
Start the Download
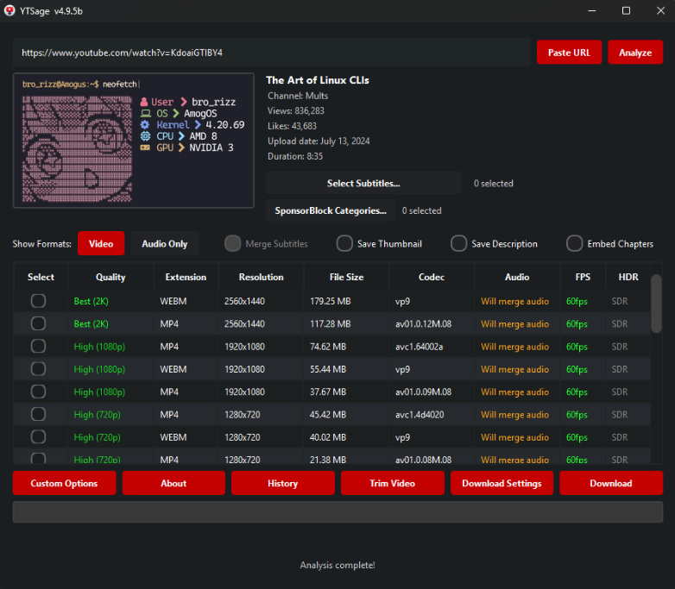[x=610, y=483]
